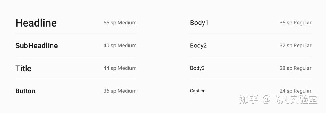
Task: Select the 24 sp Regular label
Action: pos(296,91)
